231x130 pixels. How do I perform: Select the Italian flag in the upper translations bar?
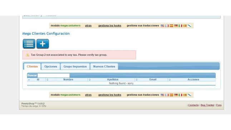180,26
